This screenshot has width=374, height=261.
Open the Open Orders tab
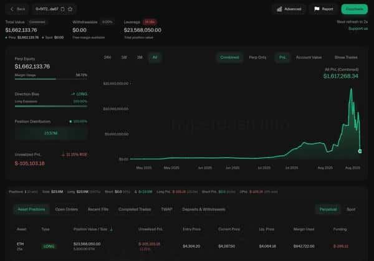(66, 209)
